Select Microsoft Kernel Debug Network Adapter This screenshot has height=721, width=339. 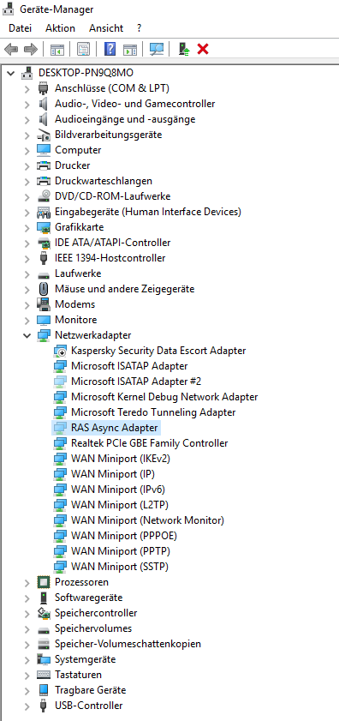point(164,397)
